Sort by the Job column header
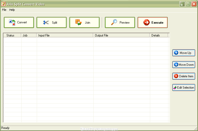This screenshot has height=131, width=198. (x=29, y=35)
